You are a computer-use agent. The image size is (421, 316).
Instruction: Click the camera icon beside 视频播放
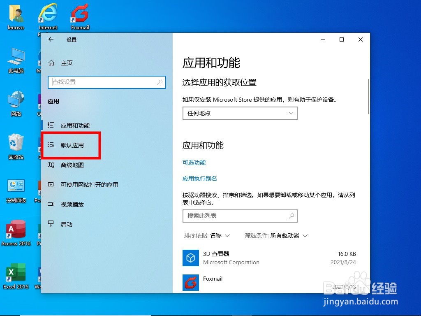coord(51,204)
